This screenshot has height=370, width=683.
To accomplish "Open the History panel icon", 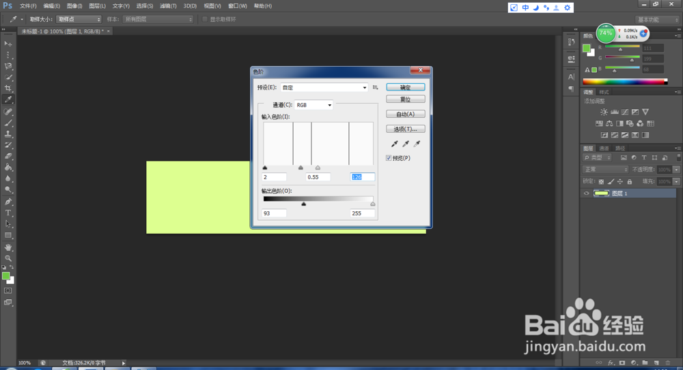I will pyautogui.click(x=571, y=42).
